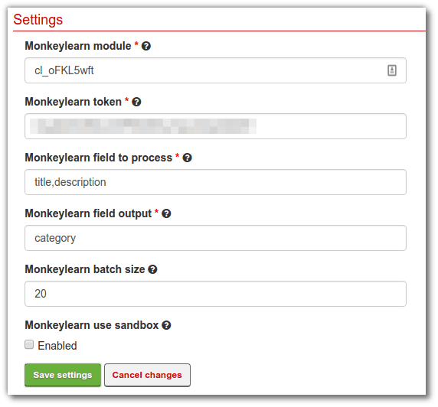
Task: Click the Monkeylearn module label
Action: (78, 46)
